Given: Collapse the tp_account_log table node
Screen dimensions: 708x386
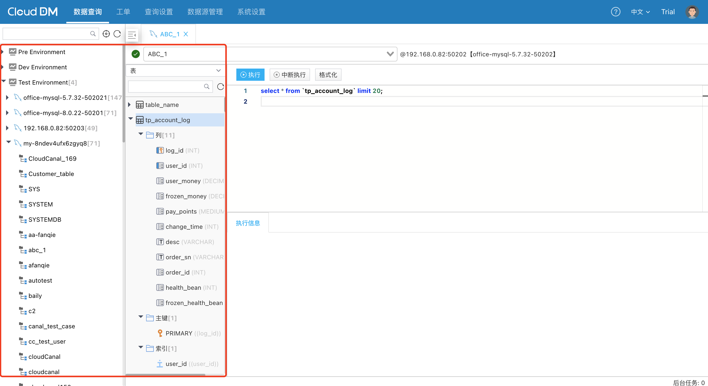Looking at the screenshot, I should [131, 119].
